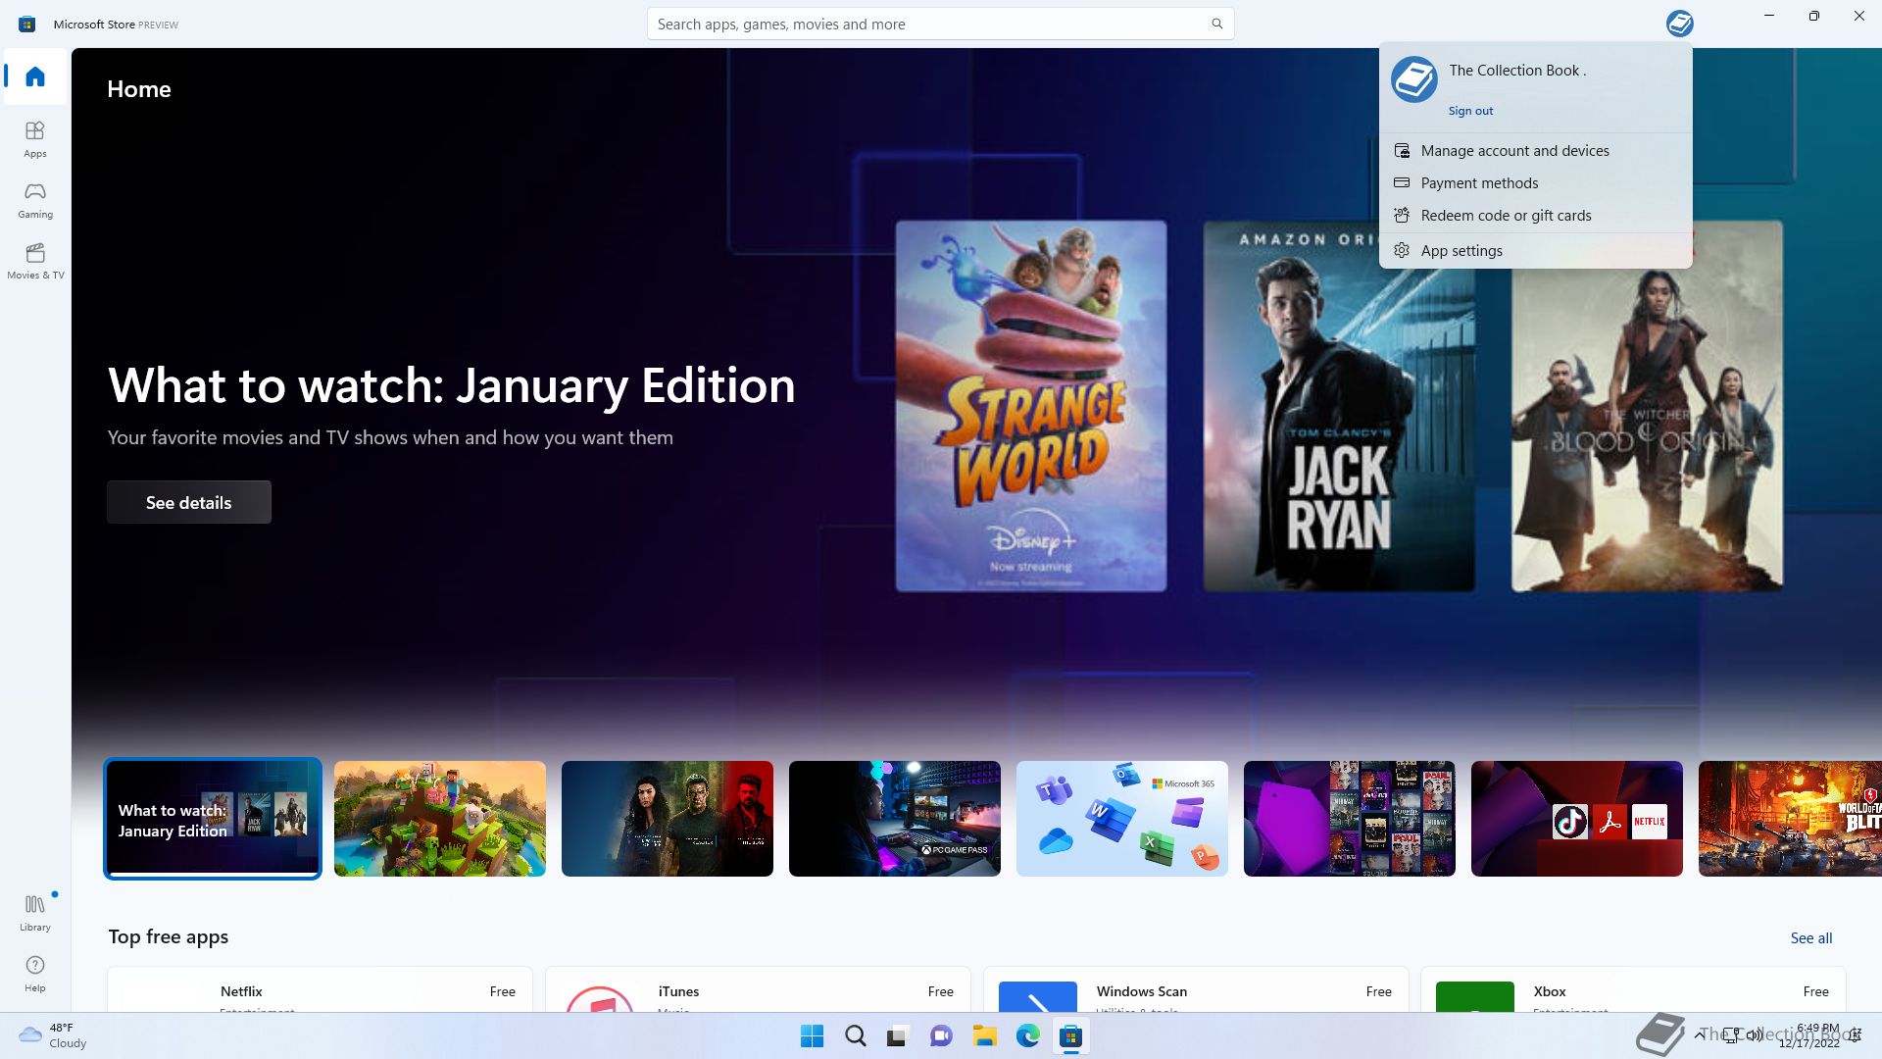Open the Xbox app title
Image resolution: width=1882 pixels, height=1059 pixels.
1550,991
